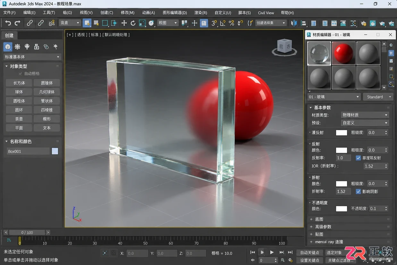Click the Standard material type button
Image resolution: width=397 pixels, height=265 pixels.
(x=378, y=97)
